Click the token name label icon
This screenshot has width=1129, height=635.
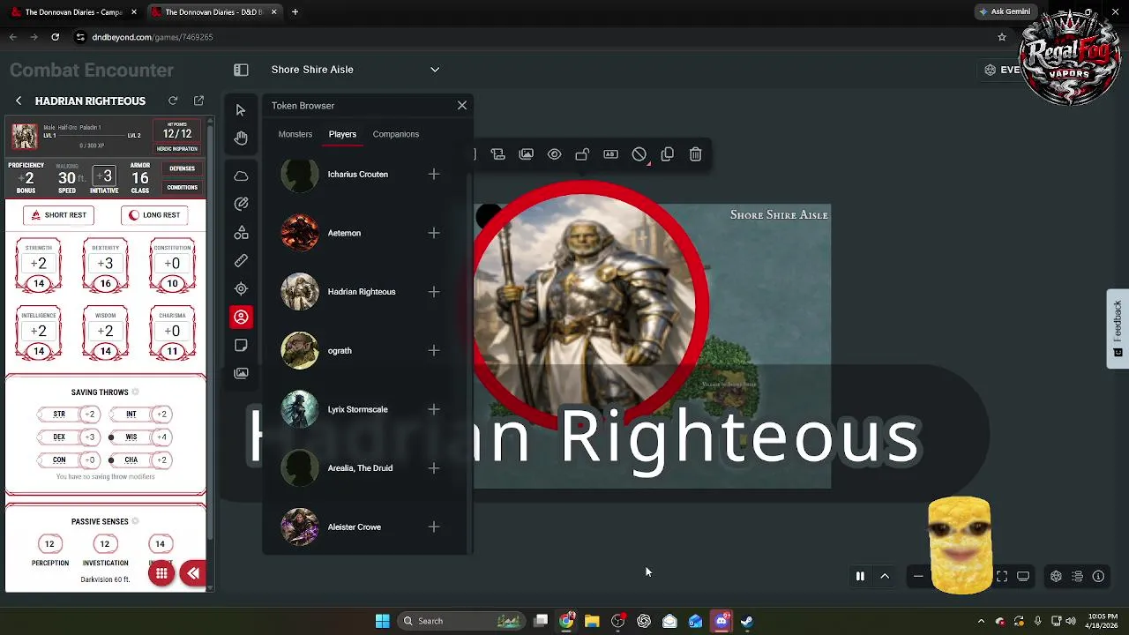tap(610, 154)
